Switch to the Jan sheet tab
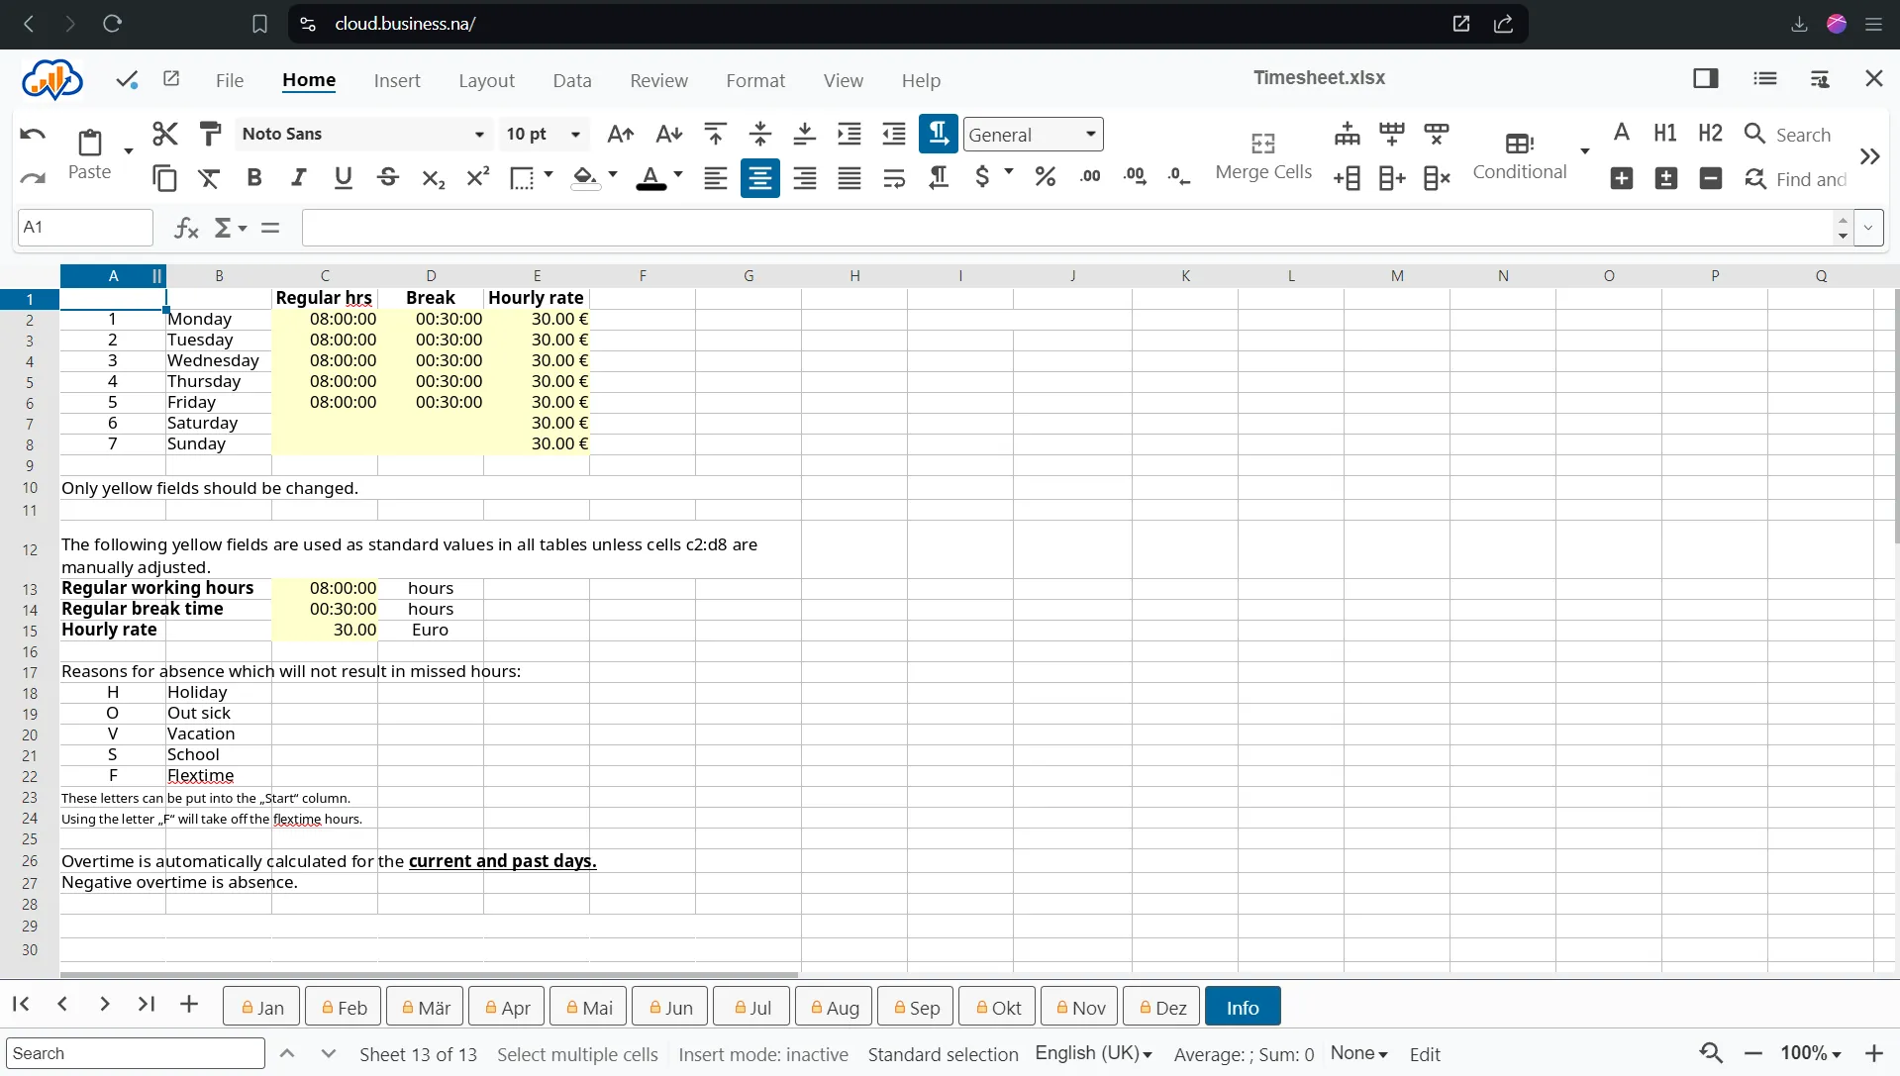1900x1076 pixels. (x=262, y=1007)
